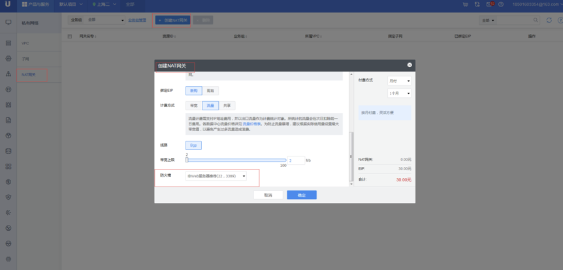This screenshot has width=563, height=270.
Task: Open the 子网 item in side menu
Action: (25, 59)
